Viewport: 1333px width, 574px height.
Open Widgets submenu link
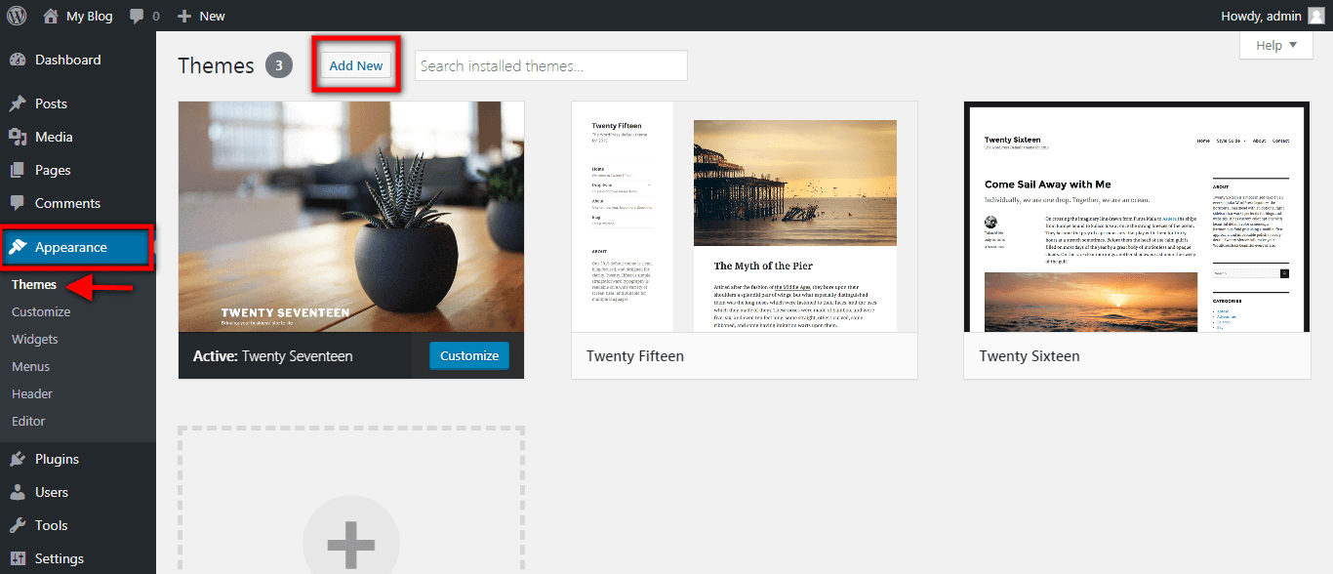click(35, 339)
